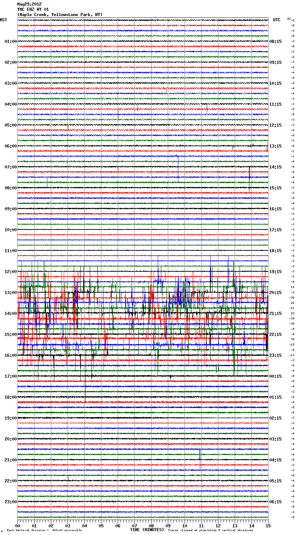Click the UTC time label "16:15"

coord(275,209)
